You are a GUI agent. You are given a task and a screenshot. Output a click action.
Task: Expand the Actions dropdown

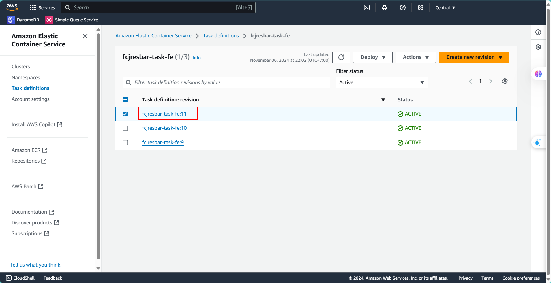[x=416, y=57]
